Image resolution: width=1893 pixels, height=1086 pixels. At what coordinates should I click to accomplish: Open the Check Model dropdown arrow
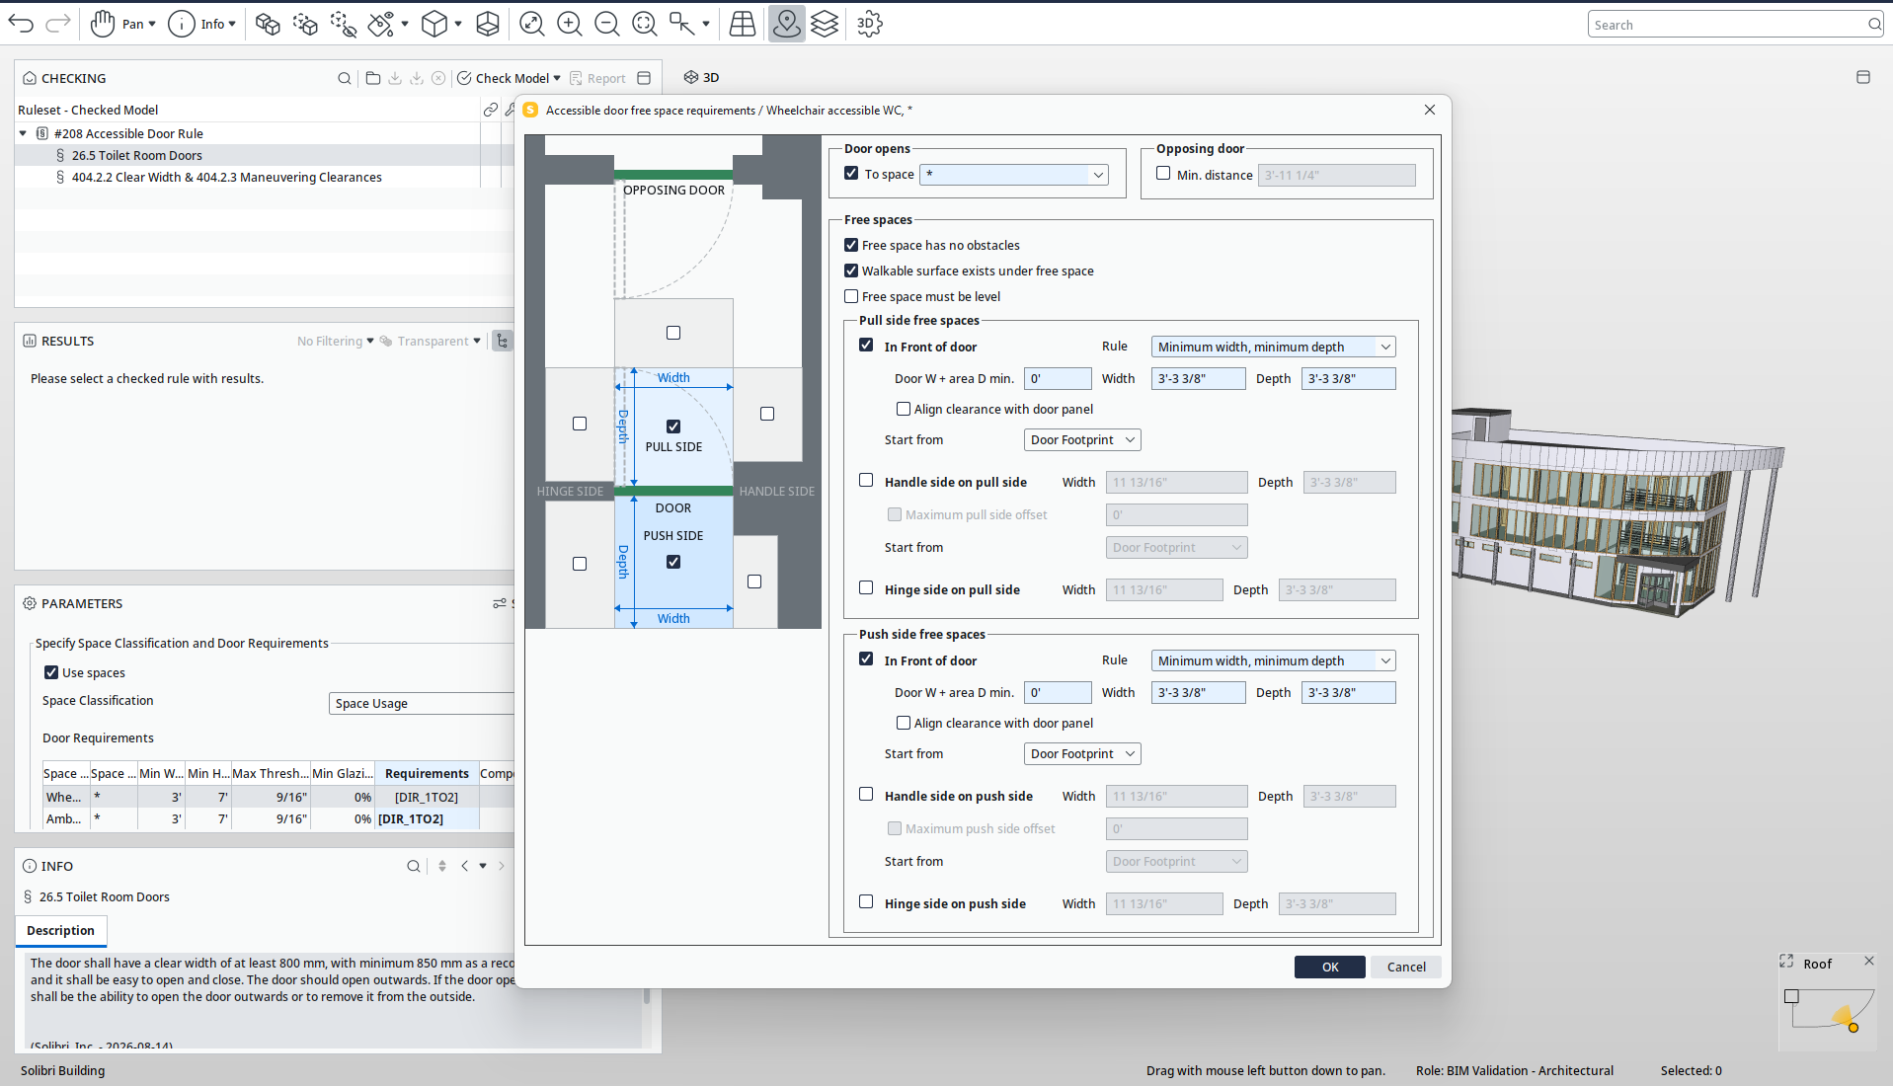557,78
